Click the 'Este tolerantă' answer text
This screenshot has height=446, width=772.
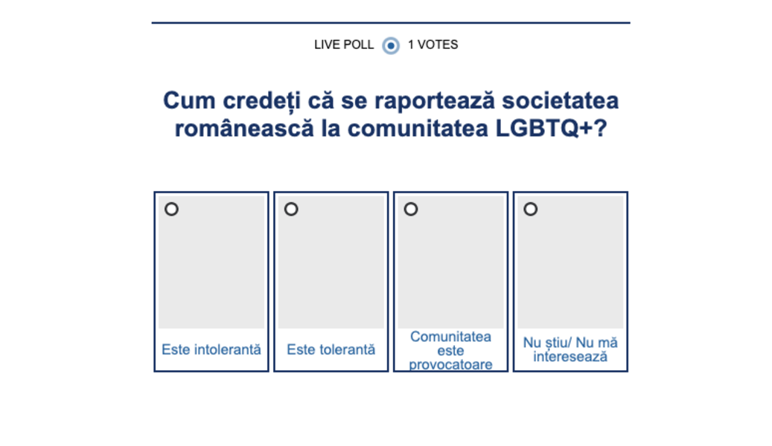coord(331,349)
